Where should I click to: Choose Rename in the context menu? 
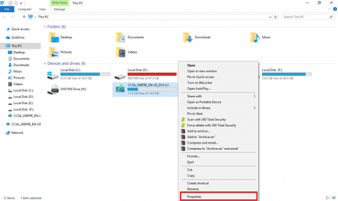pyautogui.click(x=218, y=189)
